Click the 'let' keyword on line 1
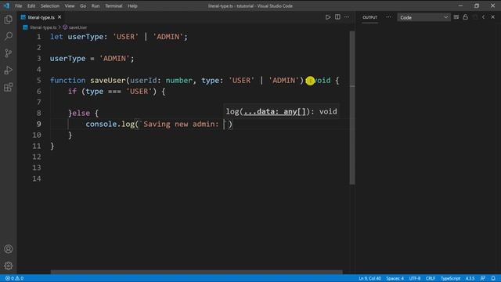The height and width of the screenshot is (282, 501). coord(56,37)
